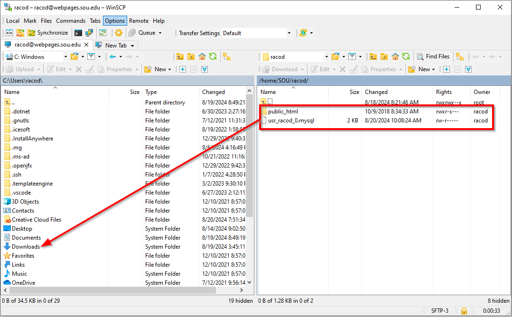The height and width of the screenshot is (317, 512).
Task: Unselect remote files minus icon
Action: [x=457, y=69]
